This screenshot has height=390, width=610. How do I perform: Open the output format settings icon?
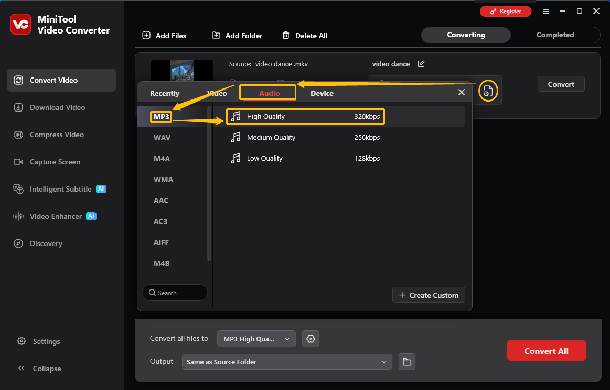pos(488,91)
